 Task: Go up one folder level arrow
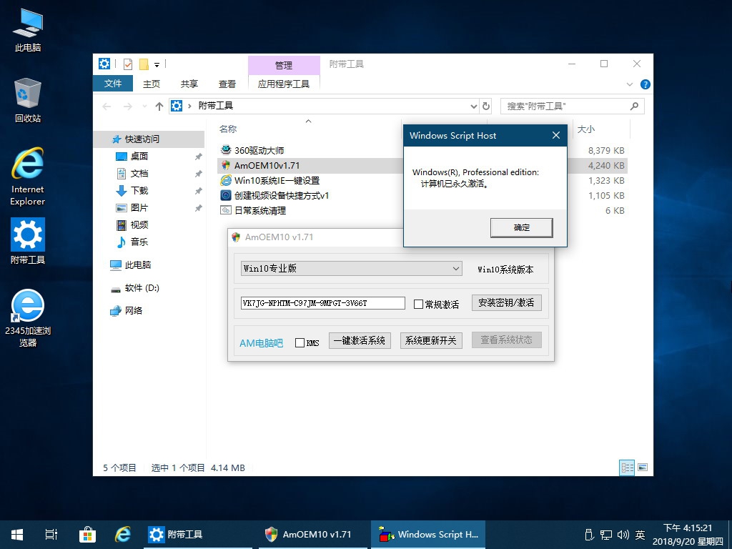(159, 107)
